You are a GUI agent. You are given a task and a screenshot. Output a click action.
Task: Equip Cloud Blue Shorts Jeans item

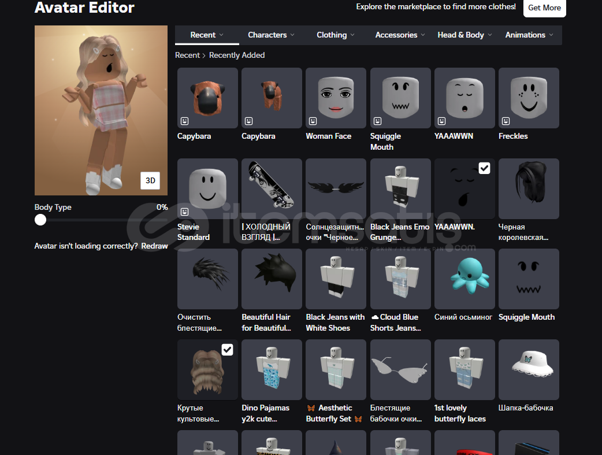click(x=400, y=279)
